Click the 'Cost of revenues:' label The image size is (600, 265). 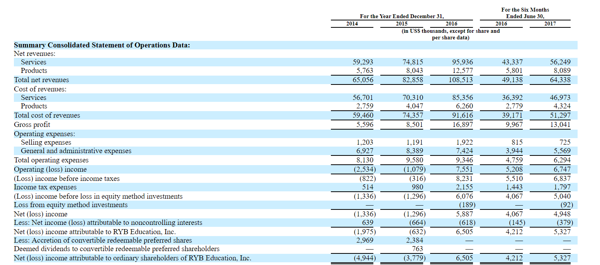pyautogui.click(x=40, y=89)
